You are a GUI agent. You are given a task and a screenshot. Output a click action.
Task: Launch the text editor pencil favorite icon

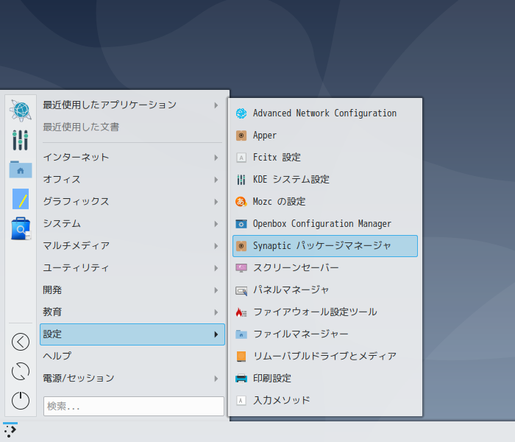(x=21, y=199)
